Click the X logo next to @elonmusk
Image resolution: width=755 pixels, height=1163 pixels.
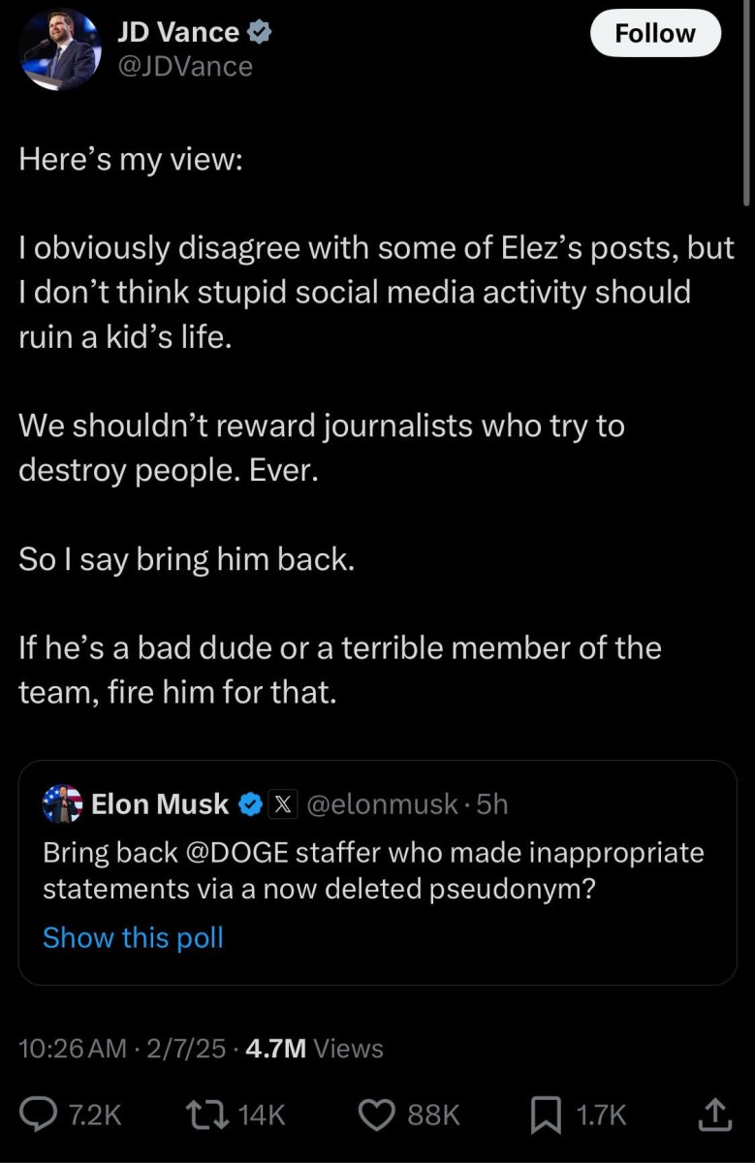click(281, 803)
